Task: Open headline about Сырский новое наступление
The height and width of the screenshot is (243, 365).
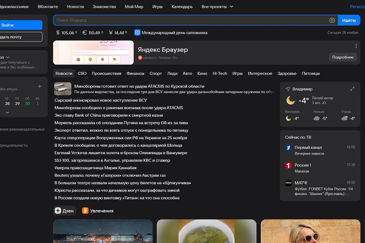Action: 101,100
